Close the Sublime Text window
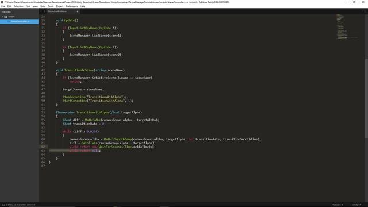Viewport: 368px width, 207px height. [363, 2]
